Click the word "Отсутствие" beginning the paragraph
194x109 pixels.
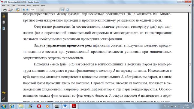43,27
